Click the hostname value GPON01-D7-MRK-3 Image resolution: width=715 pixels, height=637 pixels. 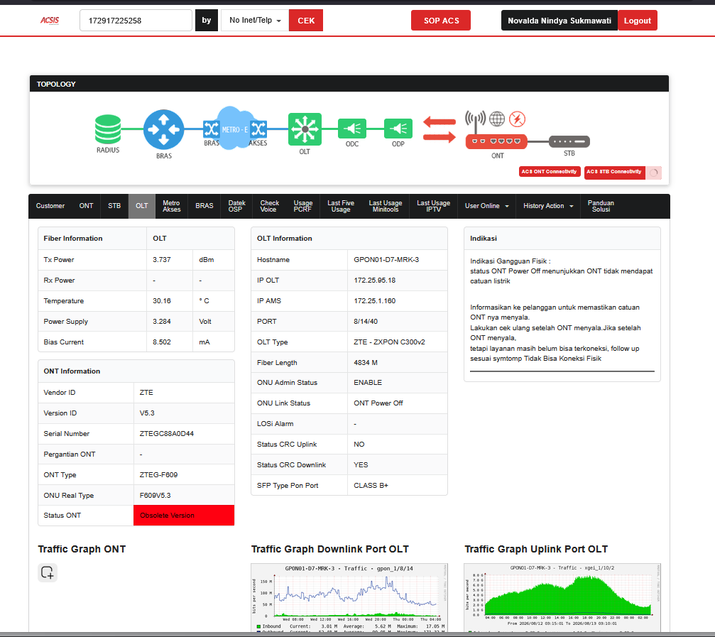click(386, 259)
